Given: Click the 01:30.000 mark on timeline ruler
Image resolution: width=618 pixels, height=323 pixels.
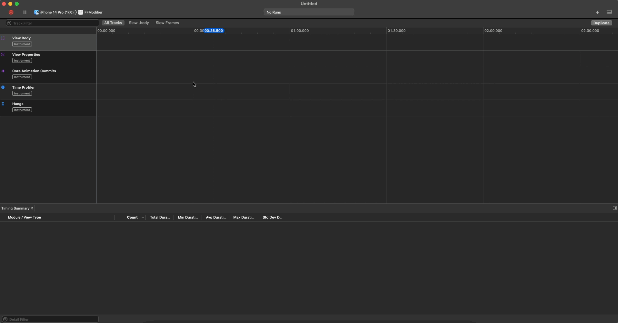Looking at the screenshot, I should [x=396, y=31].
